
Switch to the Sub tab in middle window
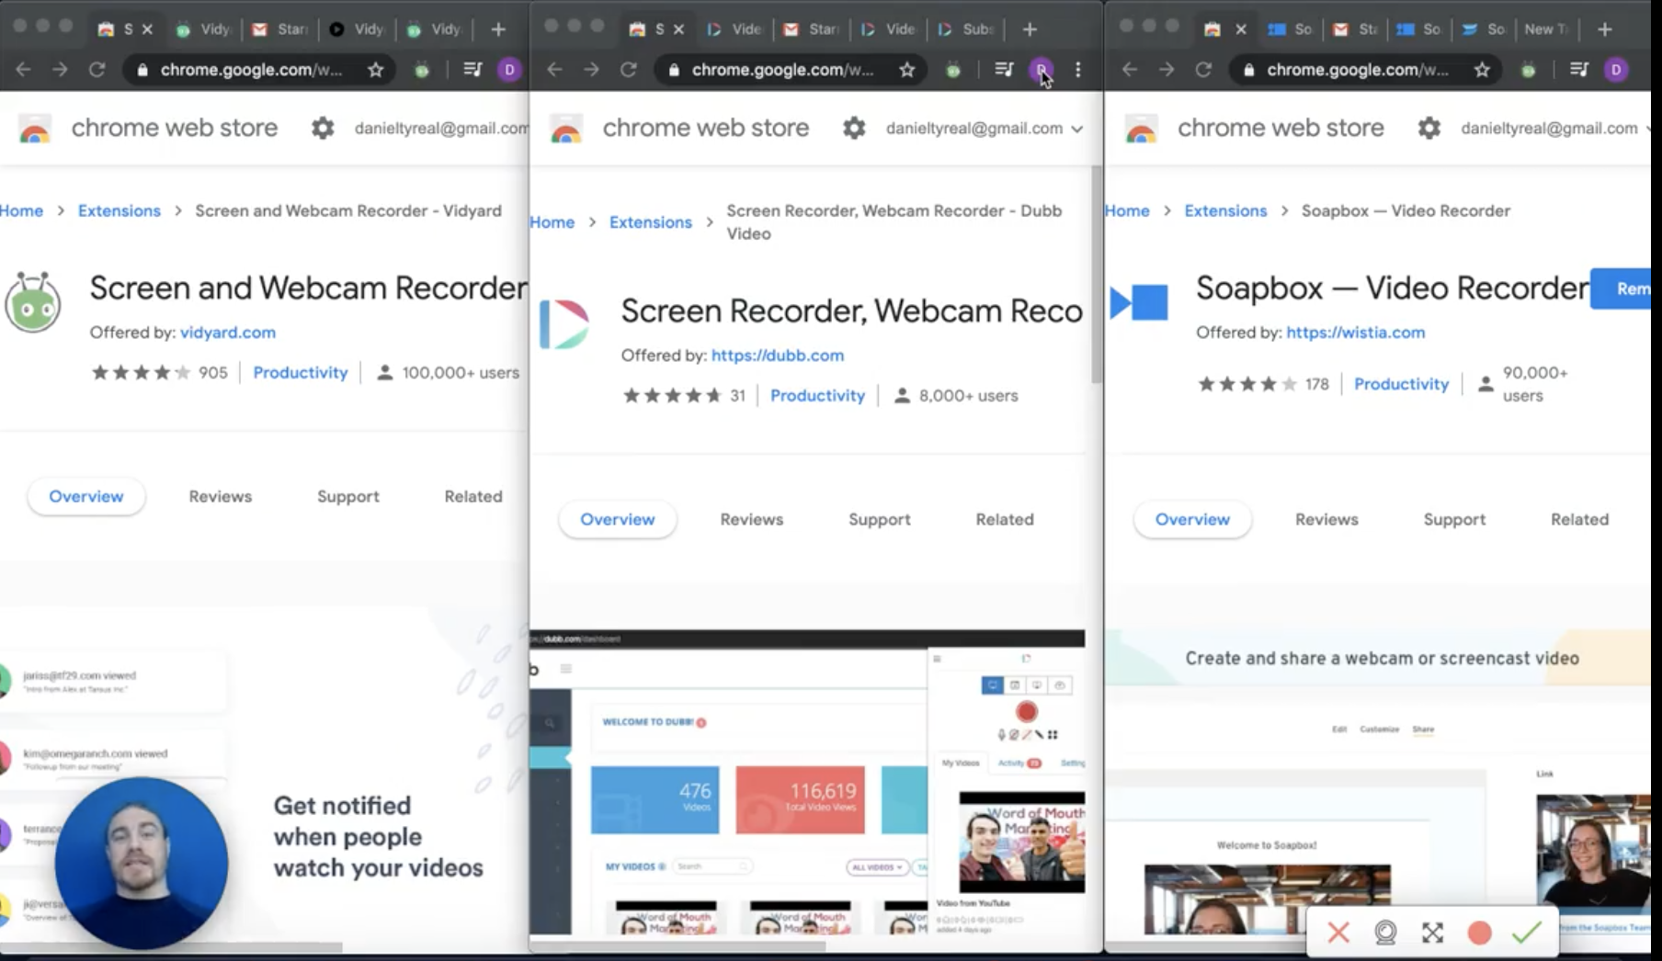point(967,29)
